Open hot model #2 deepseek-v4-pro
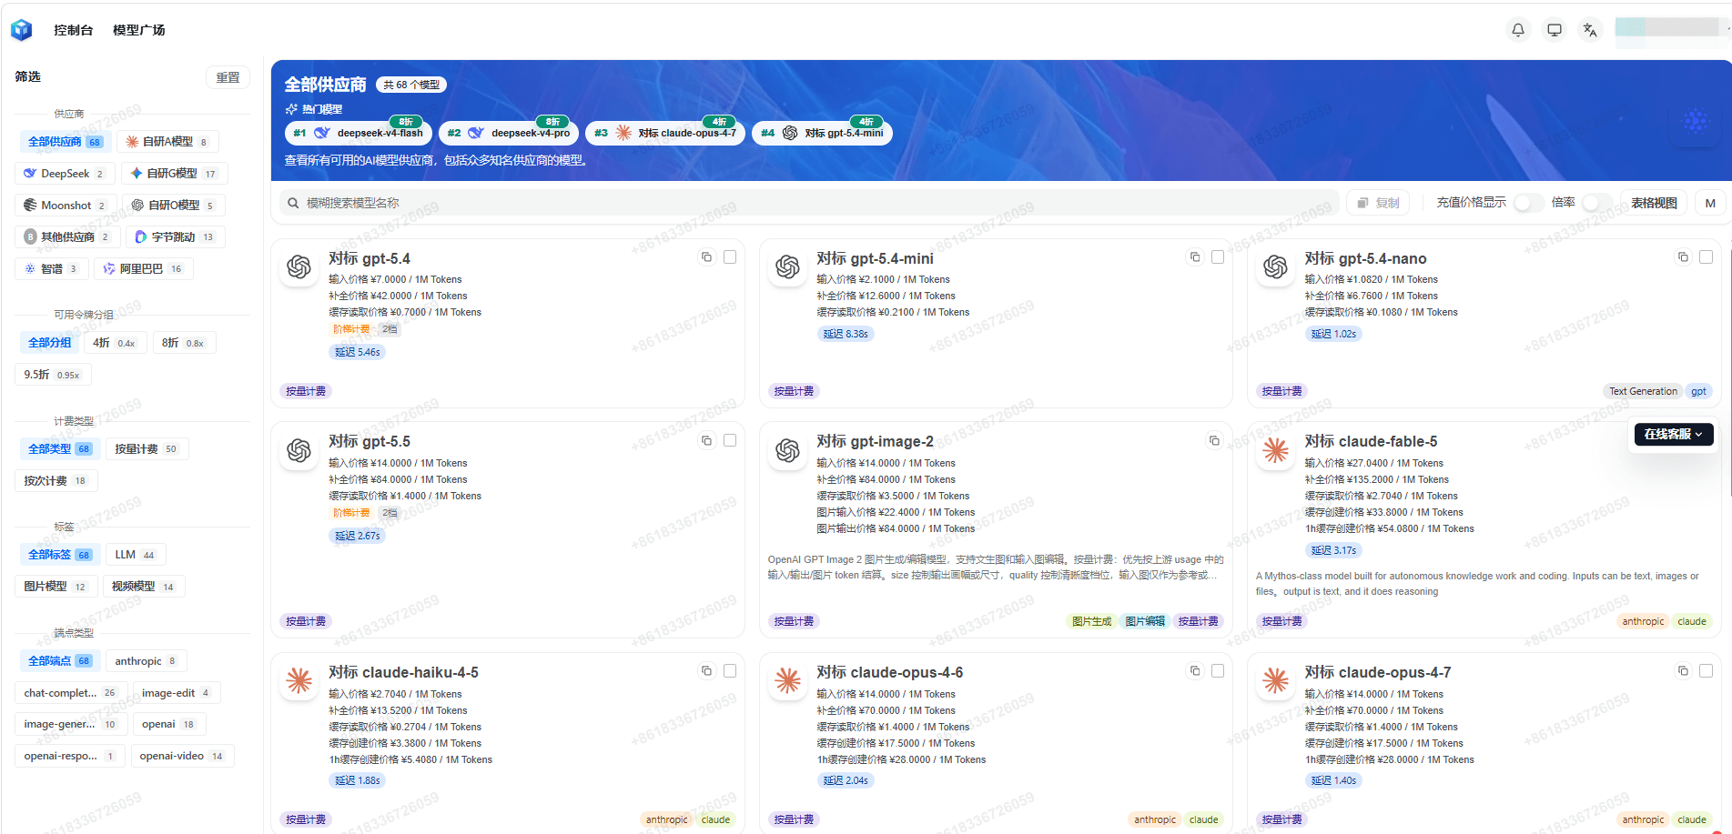The image size is (1732, 834). 509,133
